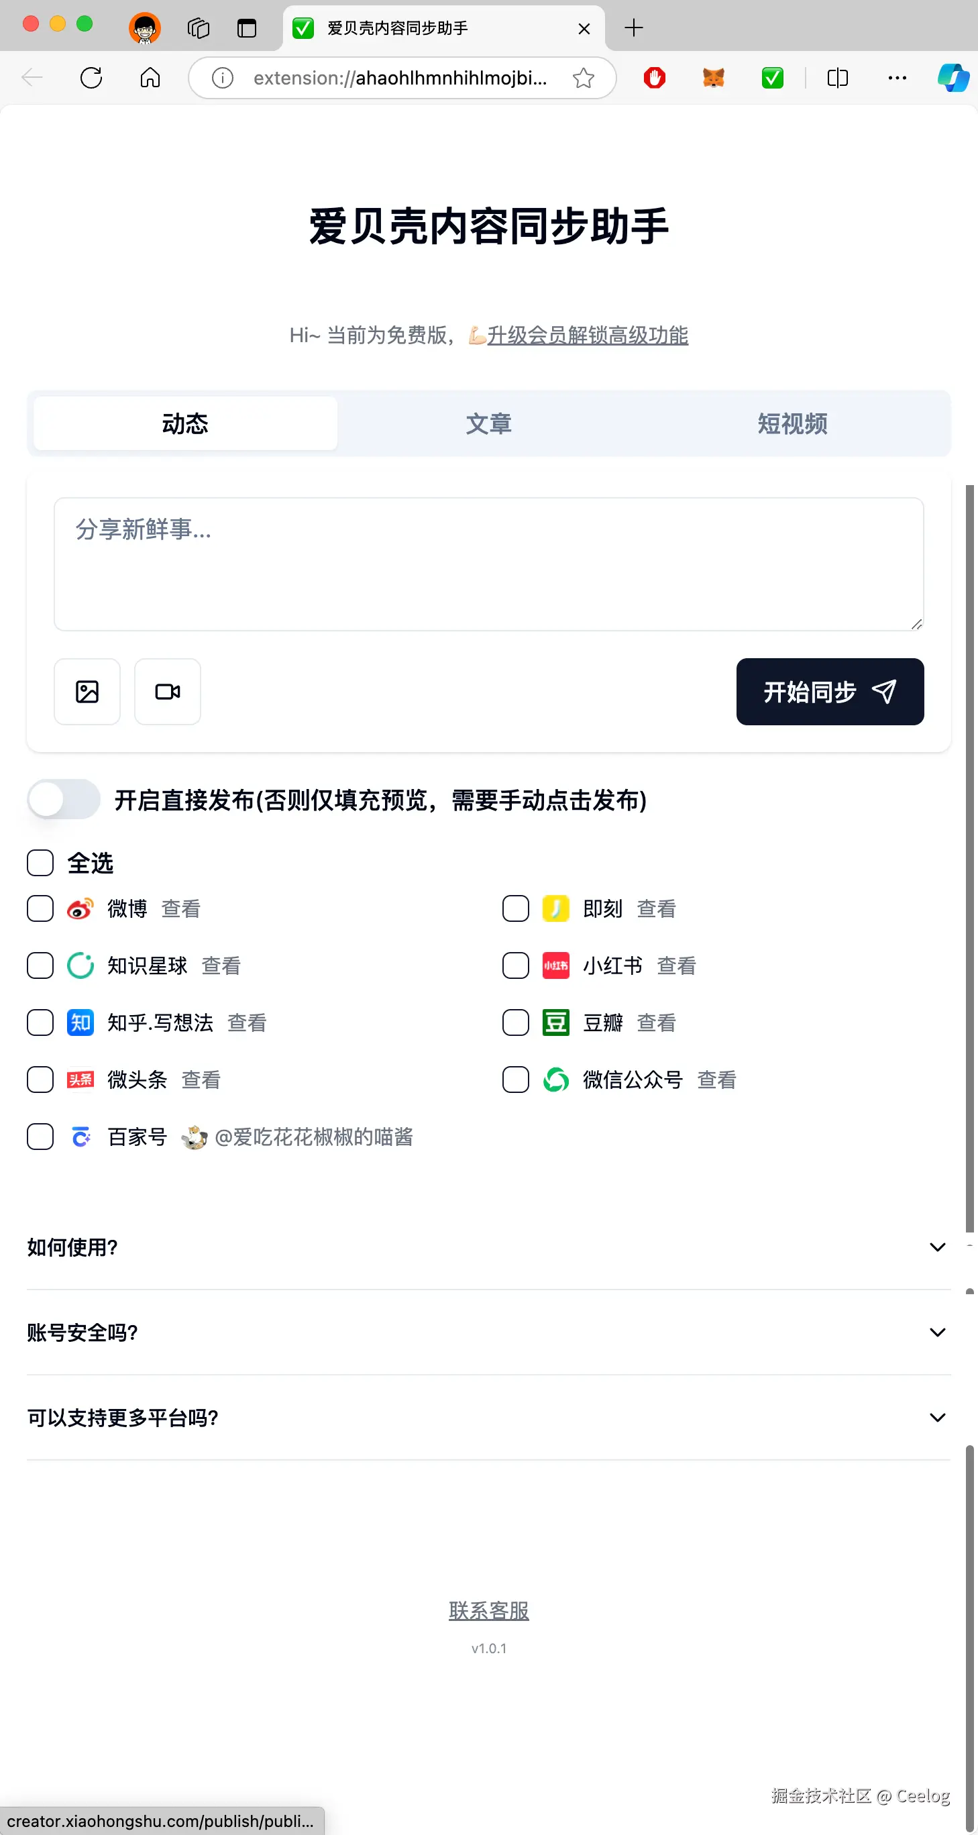
Task: Click the video upload icon
Action: (x=168, y=692)
